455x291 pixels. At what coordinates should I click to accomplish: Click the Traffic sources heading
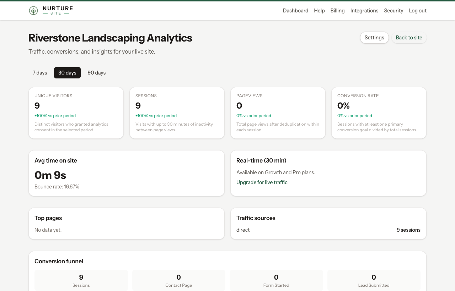pos(256,218)
